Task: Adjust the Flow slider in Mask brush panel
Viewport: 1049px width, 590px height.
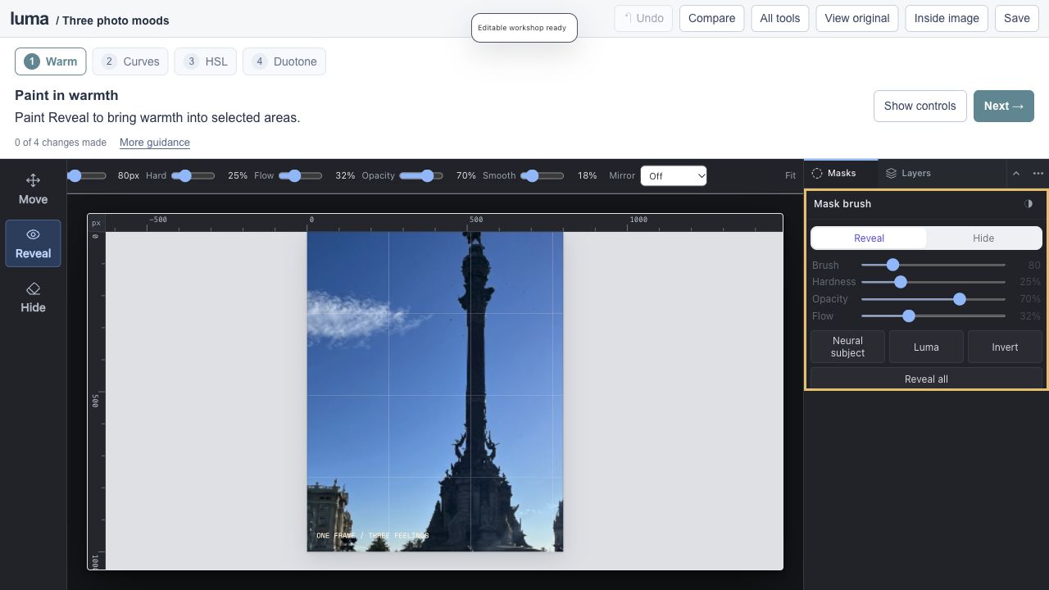Action: point(933,316)
